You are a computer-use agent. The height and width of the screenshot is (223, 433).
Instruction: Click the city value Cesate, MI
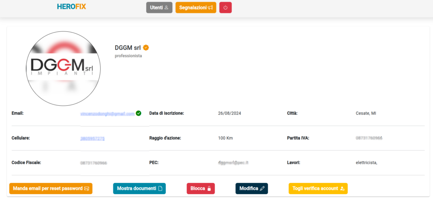(x=366, y=113)
